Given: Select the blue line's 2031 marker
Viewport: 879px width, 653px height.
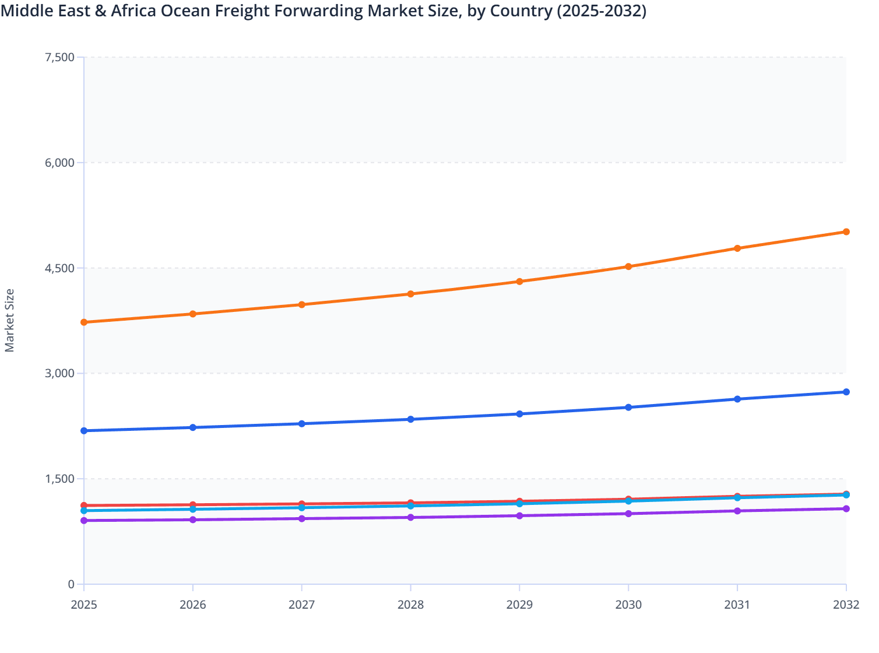Looking at the screenshot, I should (737, 400).
